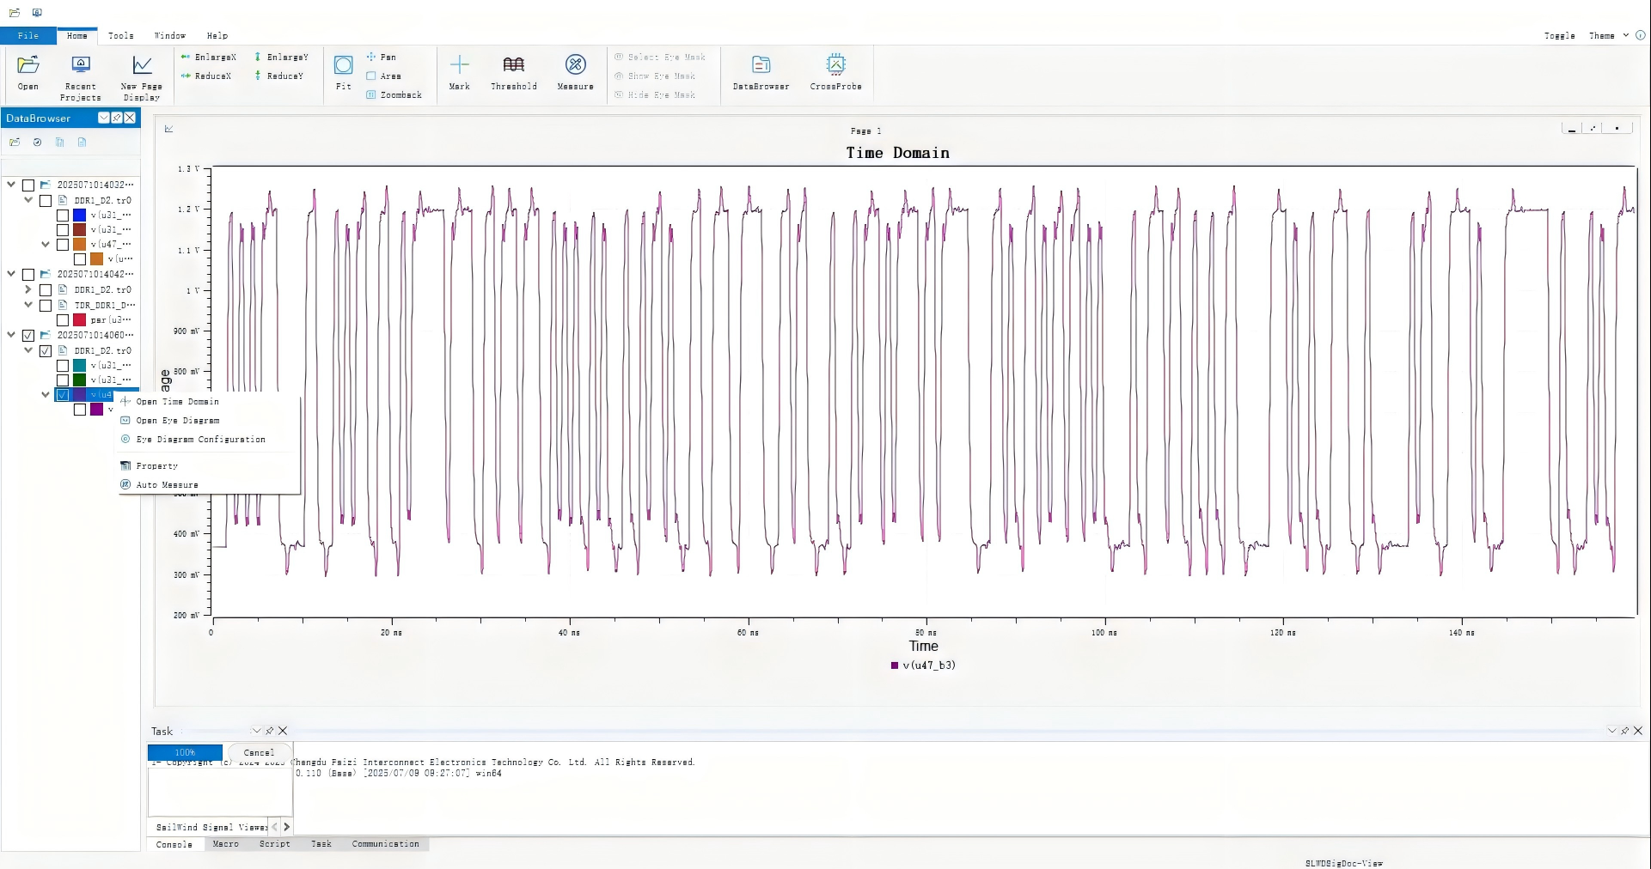1651x869 pixels.
Task: Enable the TDR_DDR1 item checkbox
Action: [46, 305]
